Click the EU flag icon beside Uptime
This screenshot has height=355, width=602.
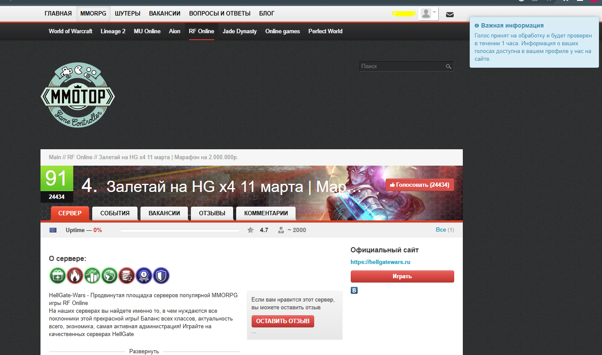53,230
